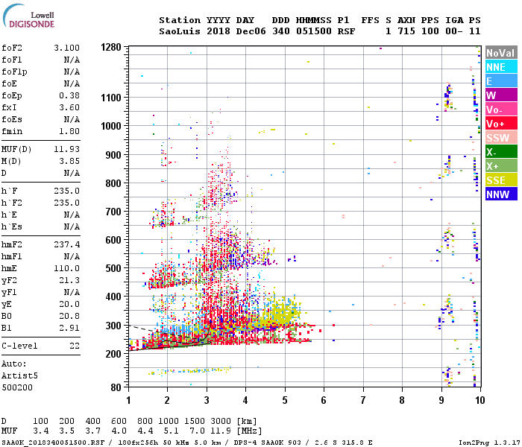Click the h`F value 235.0
This screenshot has height=447, width=522.
[67, 191]
